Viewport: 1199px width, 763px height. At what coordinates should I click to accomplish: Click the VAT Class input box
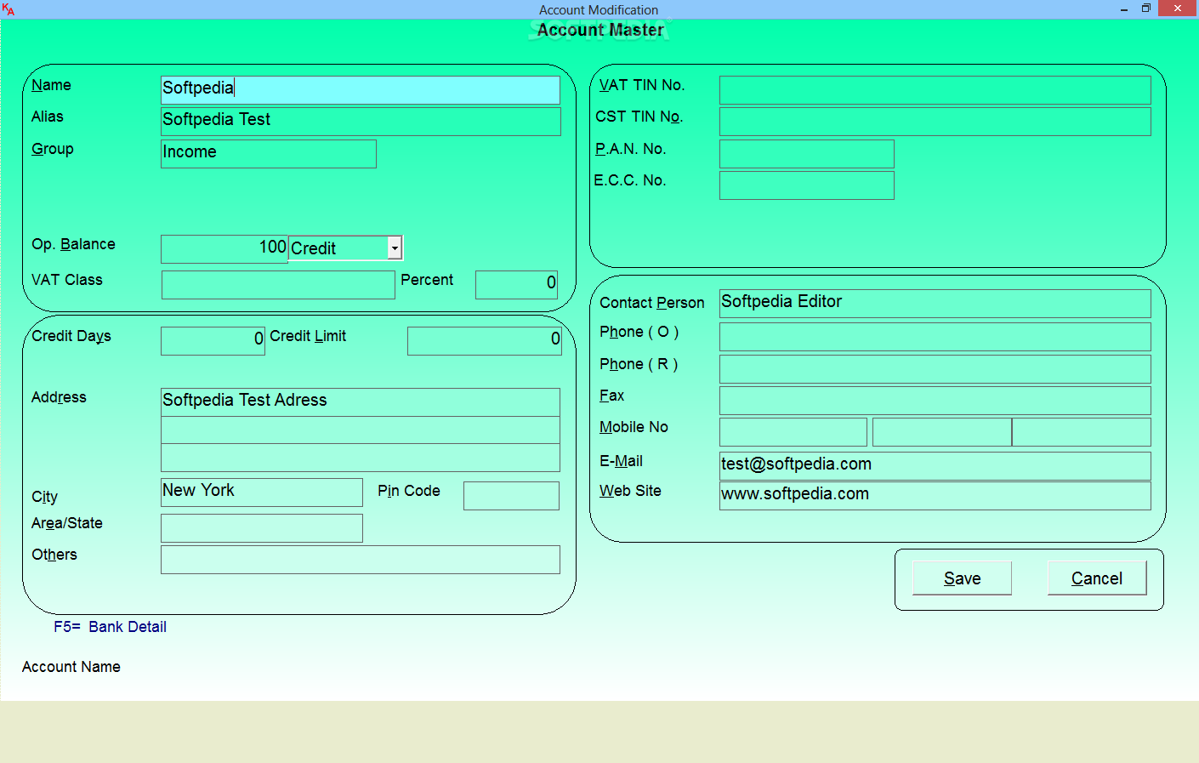(278, 285)
